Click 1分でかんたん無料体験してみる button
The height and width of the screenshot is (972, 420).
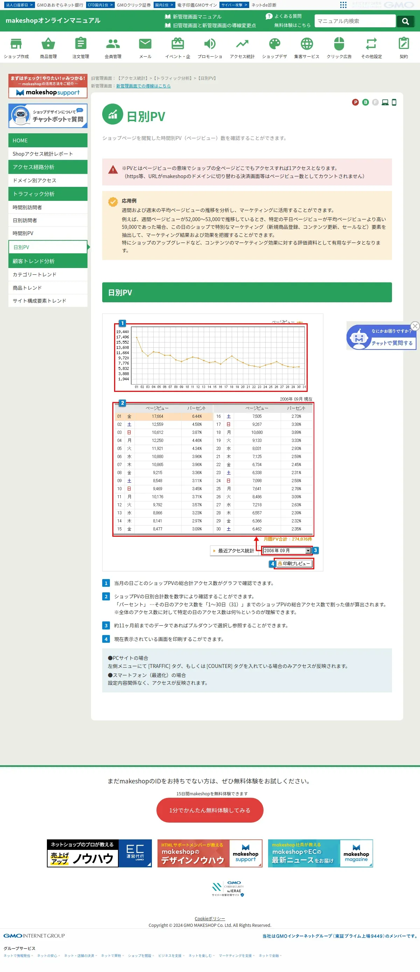click(x=210, y=810)
